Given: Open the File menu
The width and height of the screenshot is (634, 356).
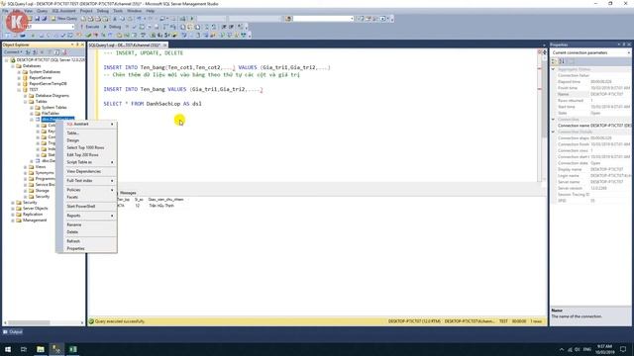Looking at the screenshot, I should (x=5, y=11).
